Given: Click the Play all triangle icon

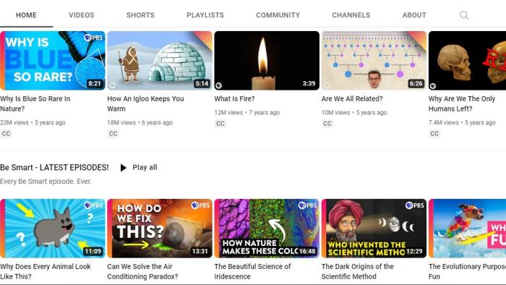Looking at the screenshot, I should pyautogui.click(x=124, y=168).
